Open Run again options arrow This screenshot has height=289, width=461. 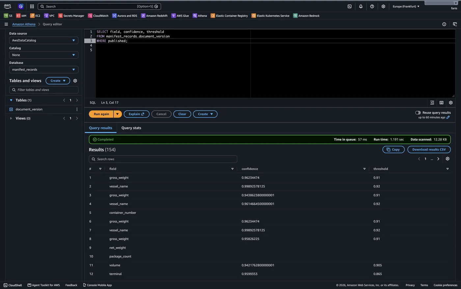point(118,114)
